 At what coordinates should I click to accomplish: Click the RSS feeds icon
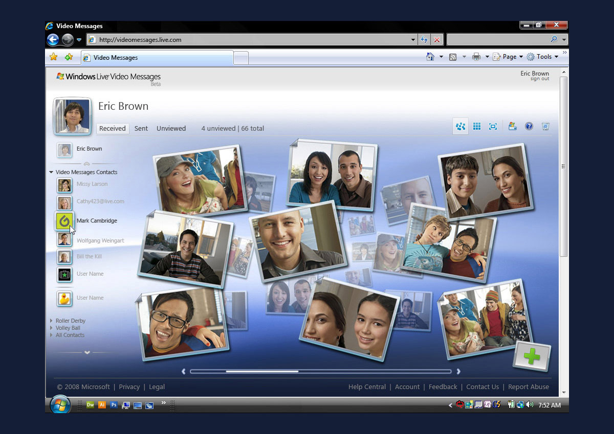tap(453, 57)
